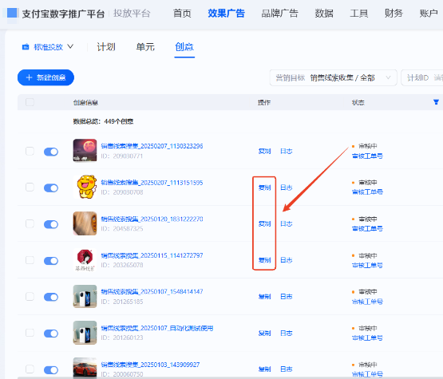Click 复制 for creative ID 201260123
Viewport: 443px width, 379px height.
coord(264,334)
